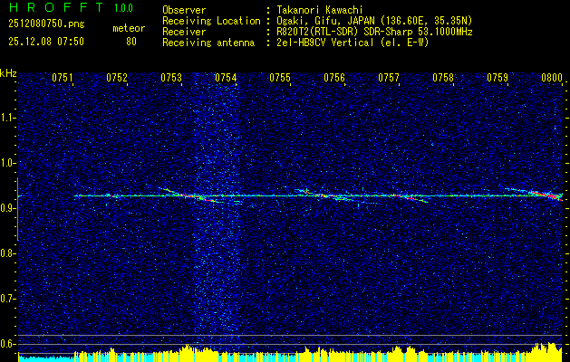Click the antenna text 2el-HB9CV Vertical

(x=325, y=43)
